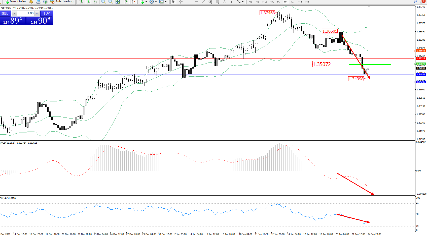Toggle the Chart Shift icon

tap(133, 2)
